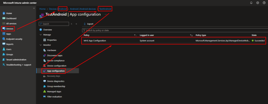
Task: Open Properties under Manage
Action: [x=52, y=40]
